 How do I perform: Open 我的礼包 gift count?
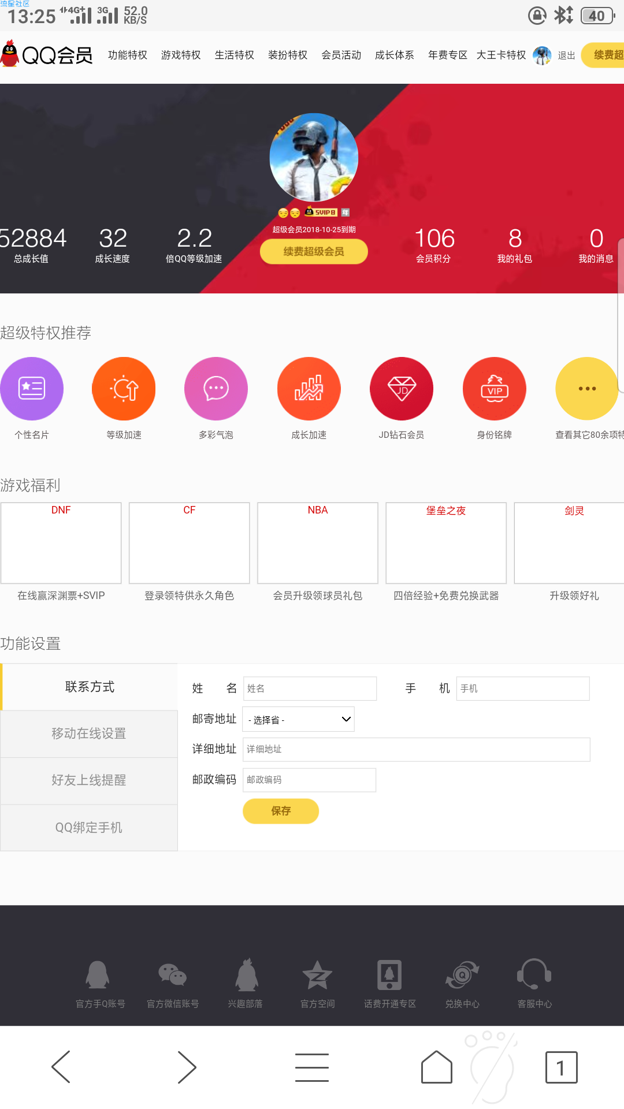[x=515, y=245]
